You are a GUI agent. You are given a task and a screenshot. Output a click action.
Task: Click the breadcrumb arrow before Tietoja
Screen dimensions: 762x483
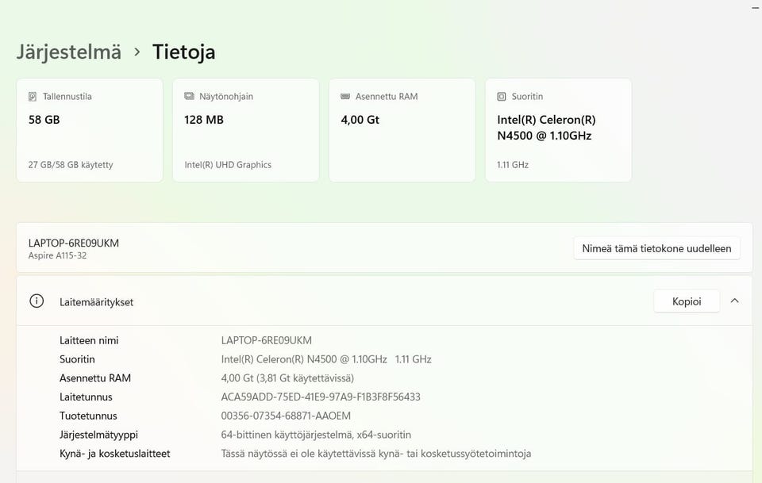point(137,52)
